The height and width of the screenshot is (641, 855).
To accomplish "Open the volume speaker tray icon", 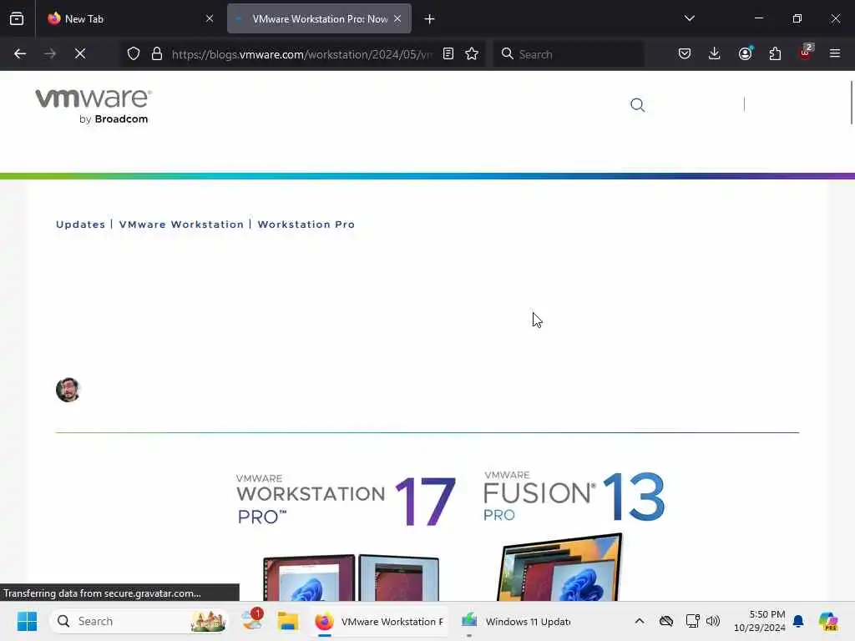I will [x=713, y=621].
